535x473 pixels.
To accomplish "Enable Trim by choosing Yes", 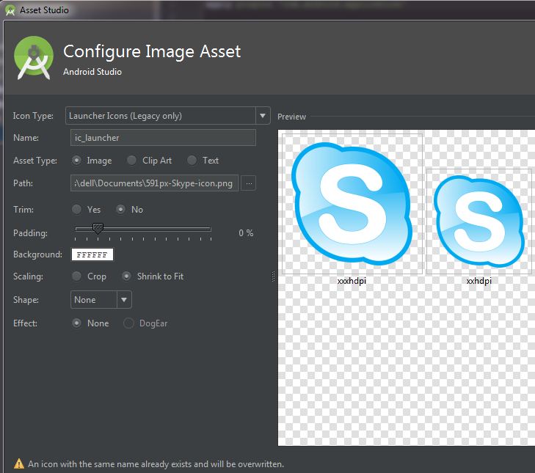I will (x=77, y=210).
